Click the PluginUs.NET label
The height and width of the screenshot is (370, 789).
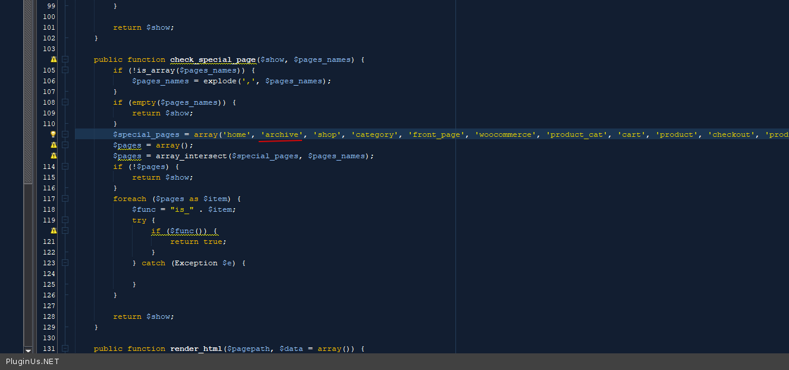tap(33, 362)
